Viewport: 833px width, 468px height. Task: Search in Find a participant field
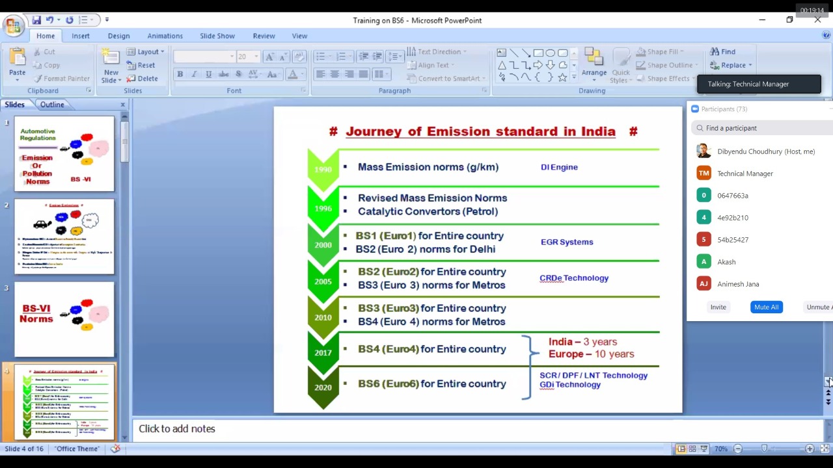(x=761, y=128)
